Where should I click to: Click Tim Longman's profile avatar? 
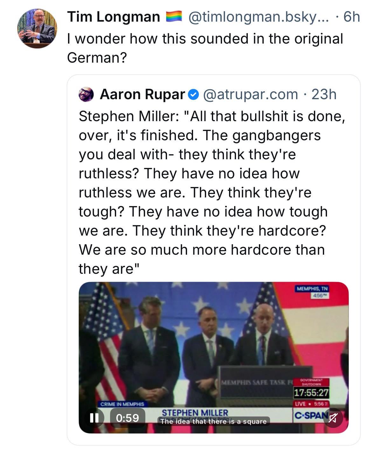37,29
